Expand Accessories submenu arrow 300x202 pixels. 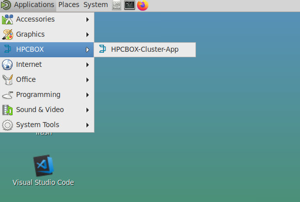click(87, 20)
